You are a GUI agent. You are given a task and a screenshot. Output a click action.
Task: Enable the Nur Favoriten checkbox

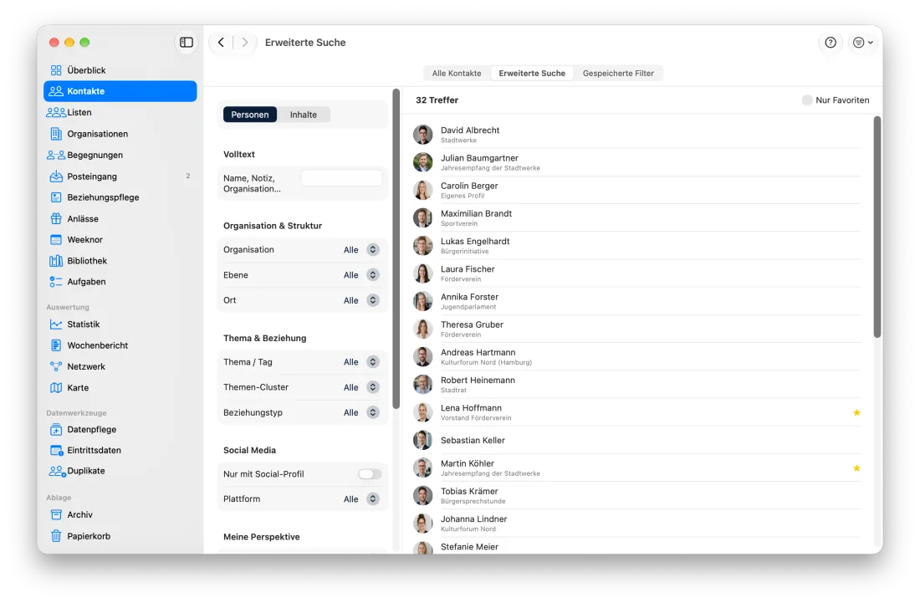click(x=807, y=100)
